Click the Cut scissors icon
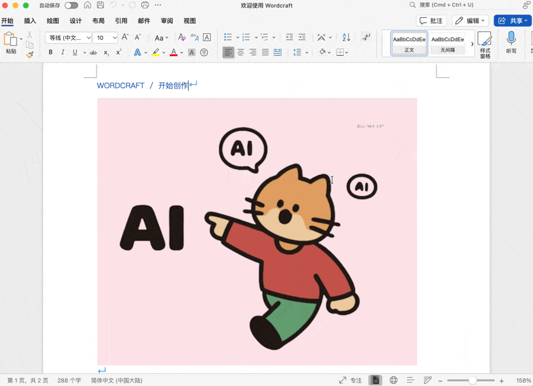Screen dimensions: 533x386 pos(29,35)
